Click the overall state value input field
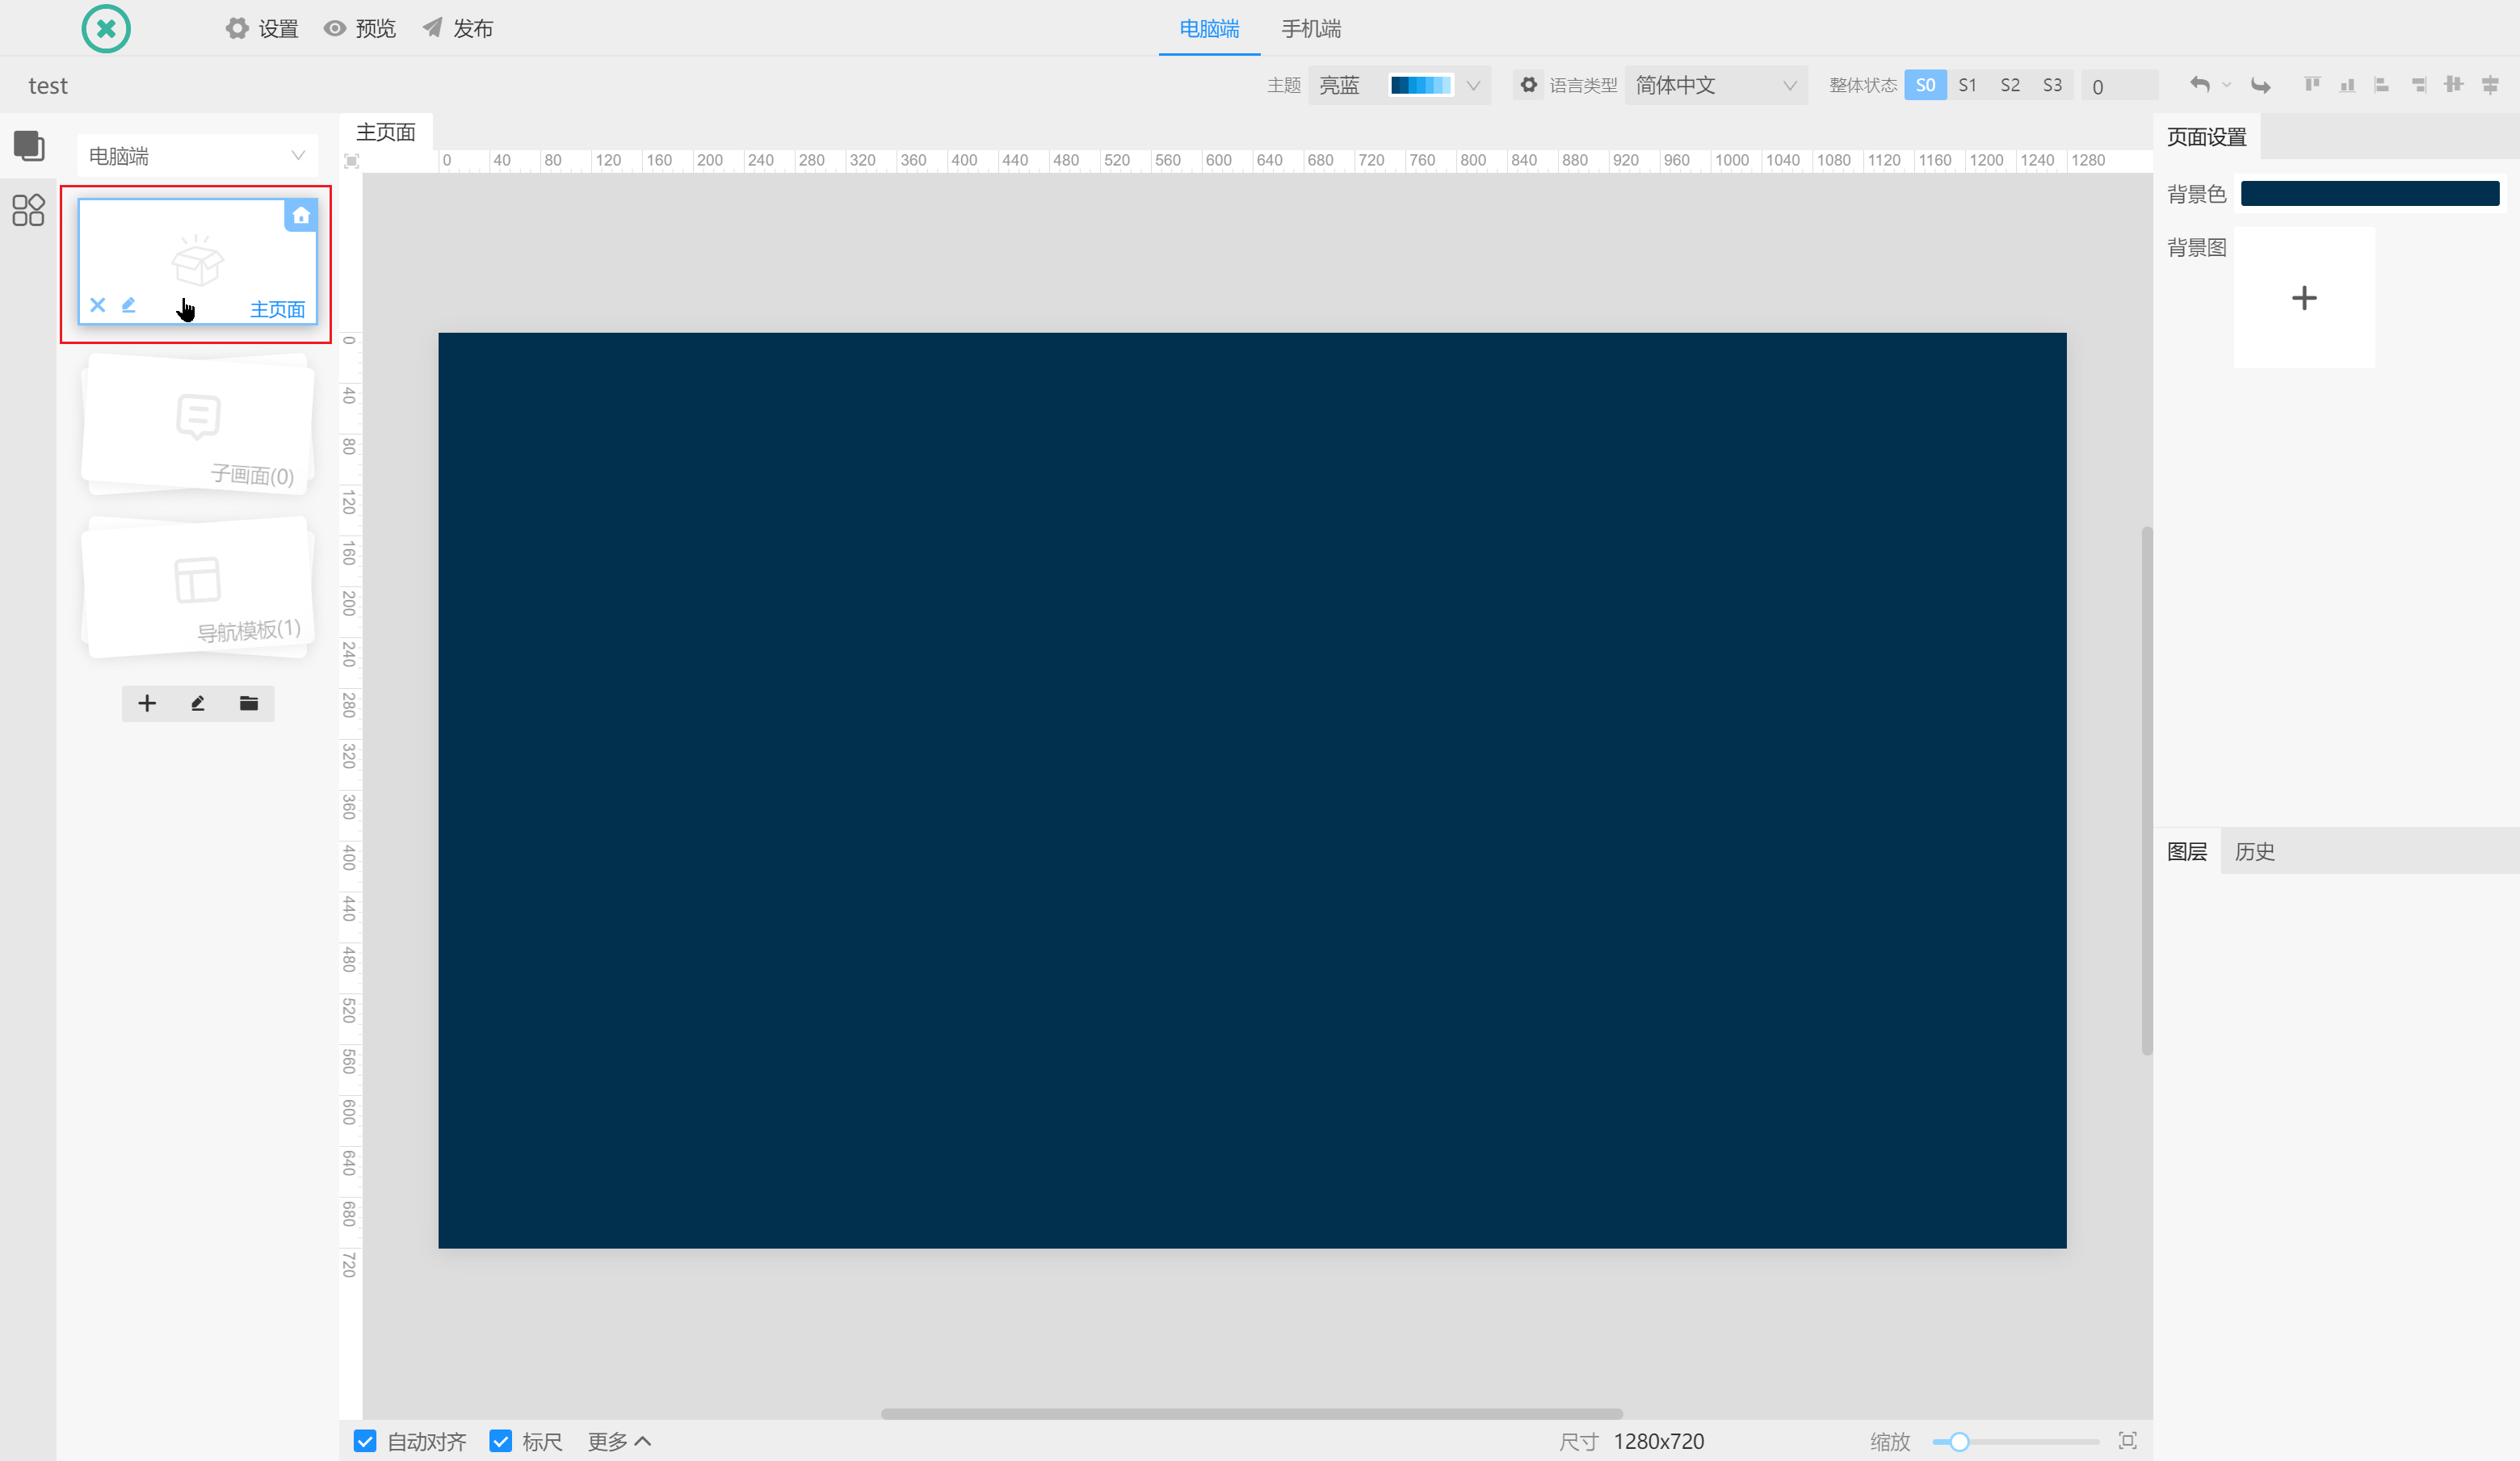This screenshot has height=1461, width=2520. [2119, 86]
